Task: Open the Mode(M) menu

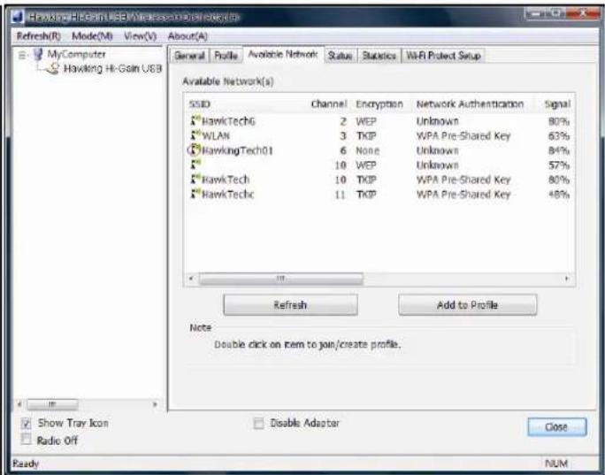Action: (92, 36)
